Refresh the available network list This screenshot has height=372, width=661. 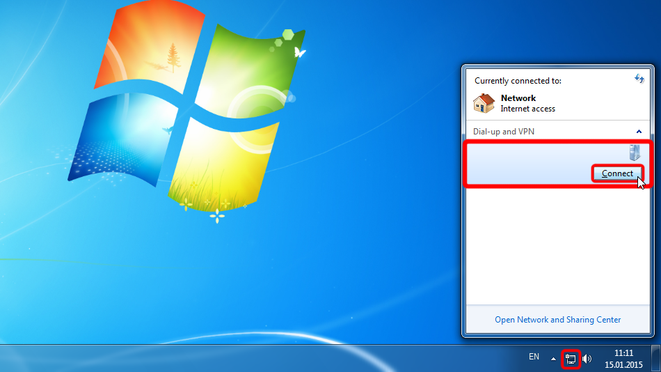point(639,79)
